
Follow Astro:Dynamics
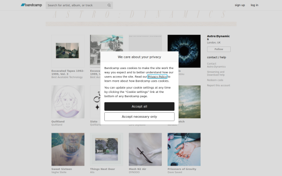(x=219, y=49)
